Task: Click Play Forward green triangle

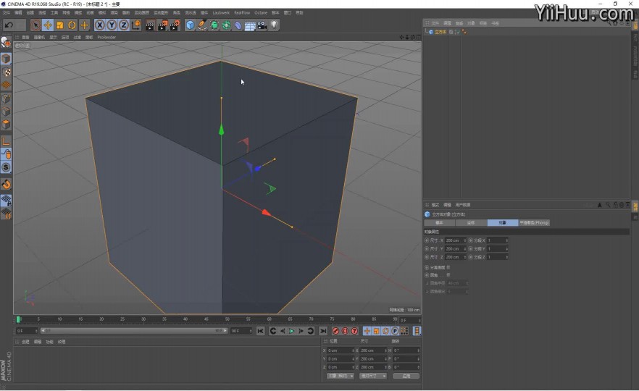Action: pos(291,331)
